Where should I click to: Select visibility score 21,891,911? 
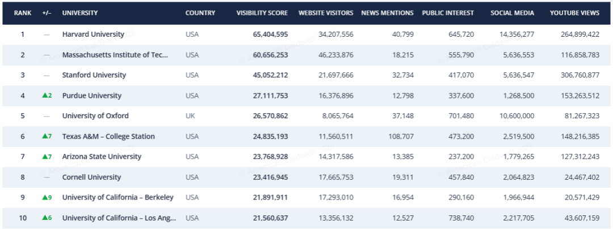[x=270, y=197]
